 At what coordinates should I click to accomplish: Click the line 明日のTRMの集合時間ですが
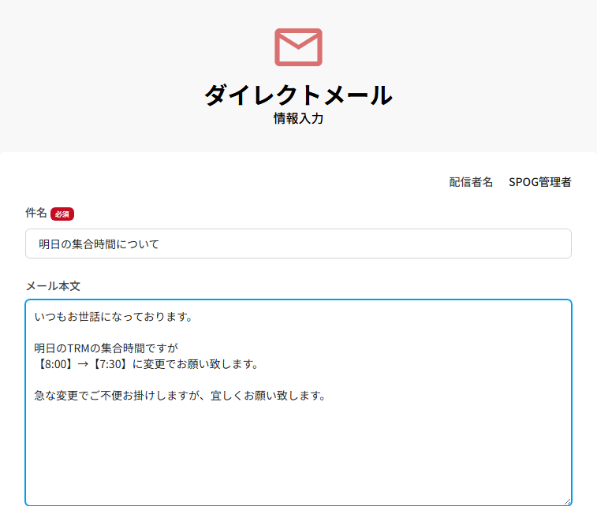point(106,348)
